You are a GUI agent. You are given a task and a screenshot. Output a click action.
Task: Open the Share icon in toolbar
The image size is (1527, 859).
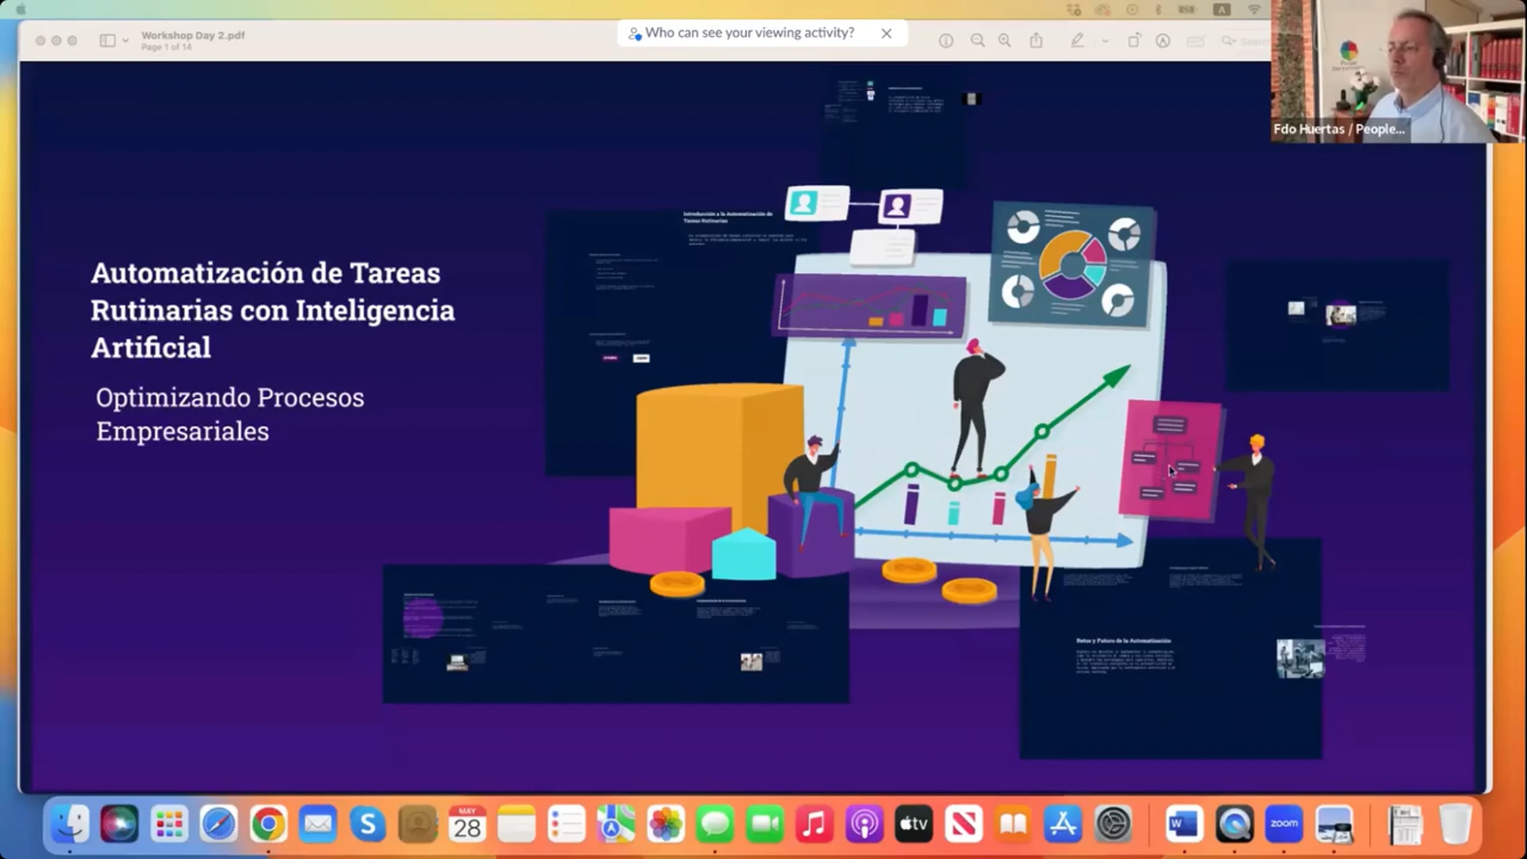[1036, 41]
